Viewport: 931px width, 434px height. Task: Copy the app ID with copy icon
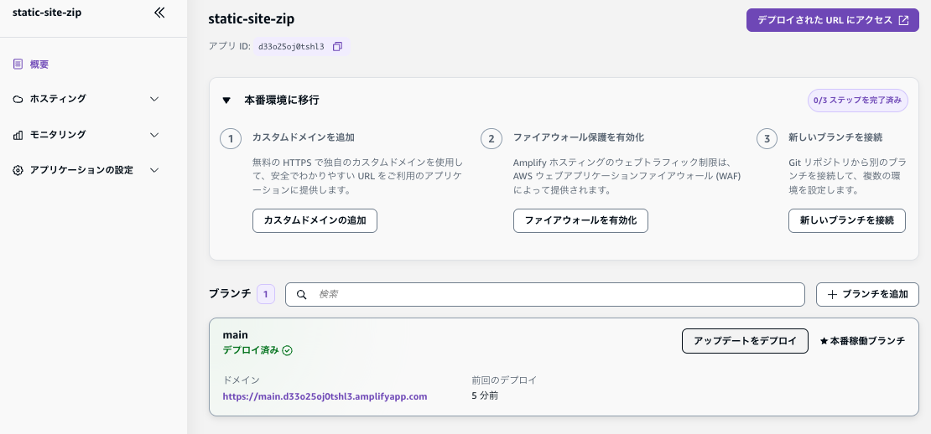point(337,46)
